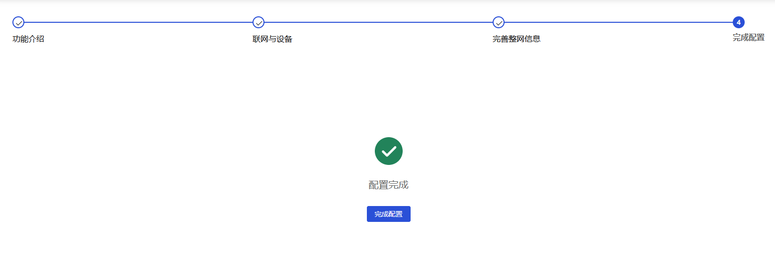
Task: Click the 完成配置 text on the blue button
Action: [389, 214]
